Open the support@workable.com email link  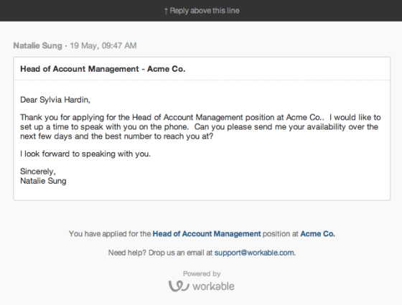click(x=255, y=253)
